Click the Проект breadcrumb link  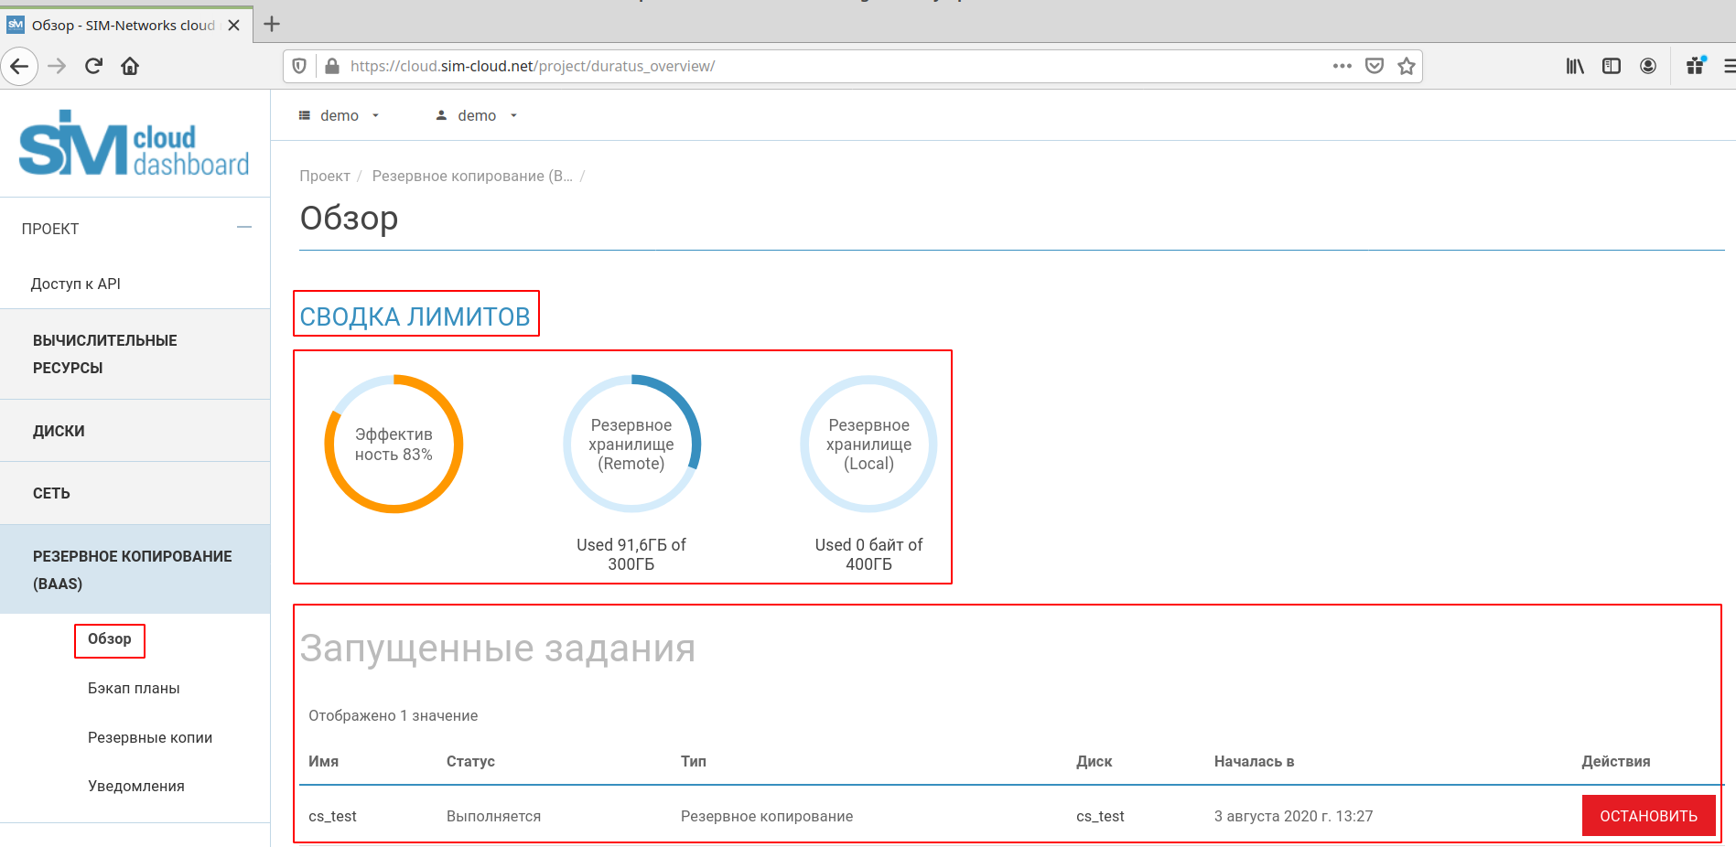coord(325,176)
